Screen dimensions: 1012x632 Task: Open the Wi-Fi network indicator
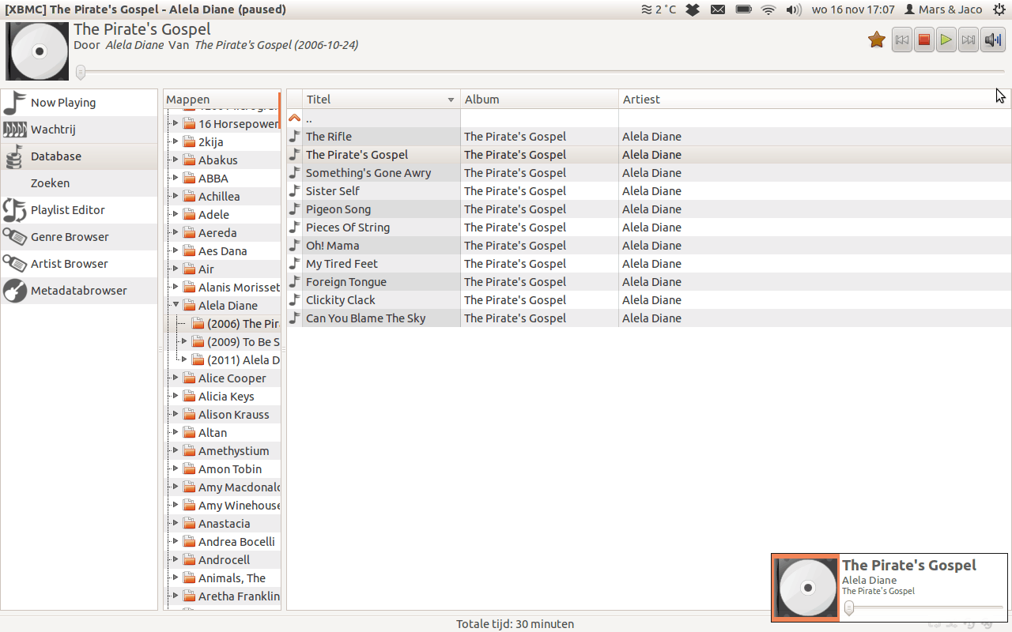point(768,9)
